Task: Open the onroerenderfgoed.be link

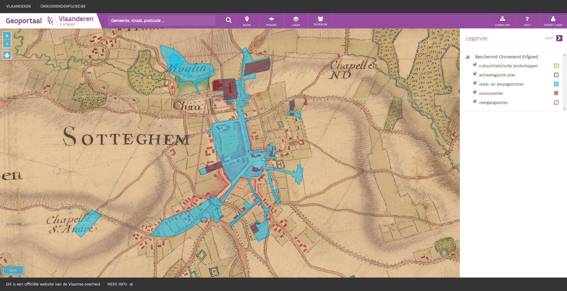Action: [x=63, y=6]
